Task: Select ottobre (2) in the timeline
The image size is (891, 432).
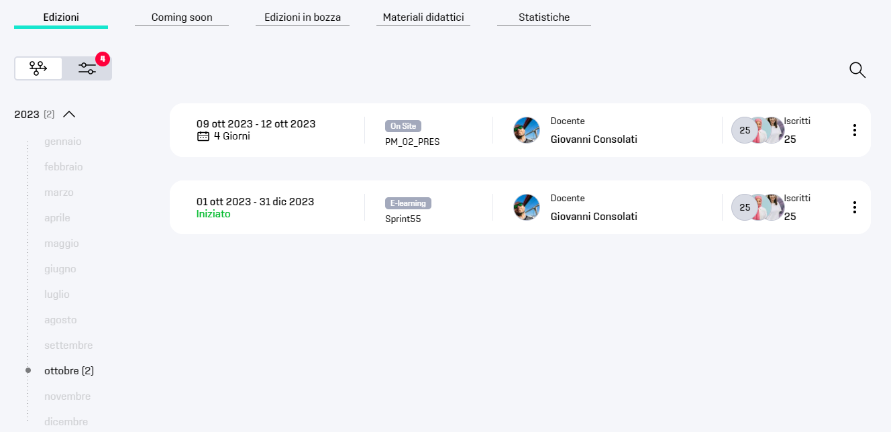Action: pyautogui.click(x=69, y=371)
